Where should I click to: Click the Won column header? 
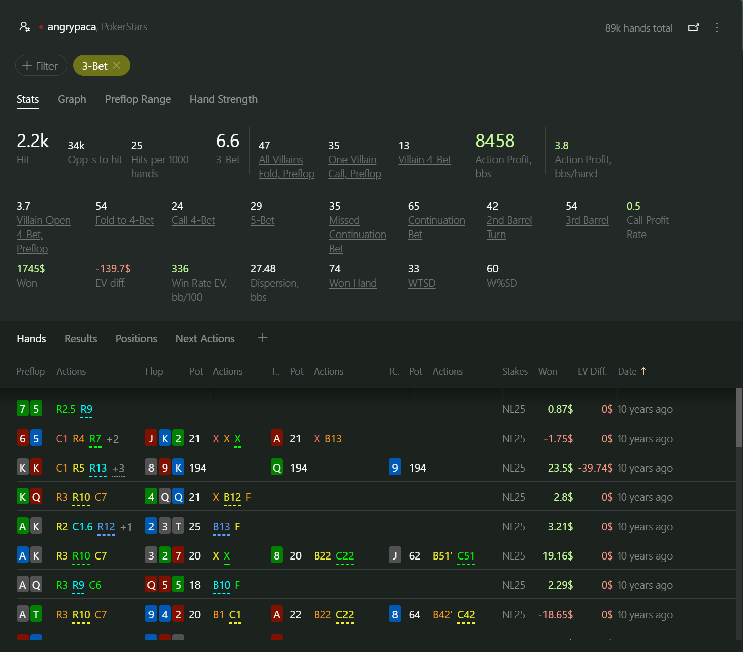coord(548,371)
